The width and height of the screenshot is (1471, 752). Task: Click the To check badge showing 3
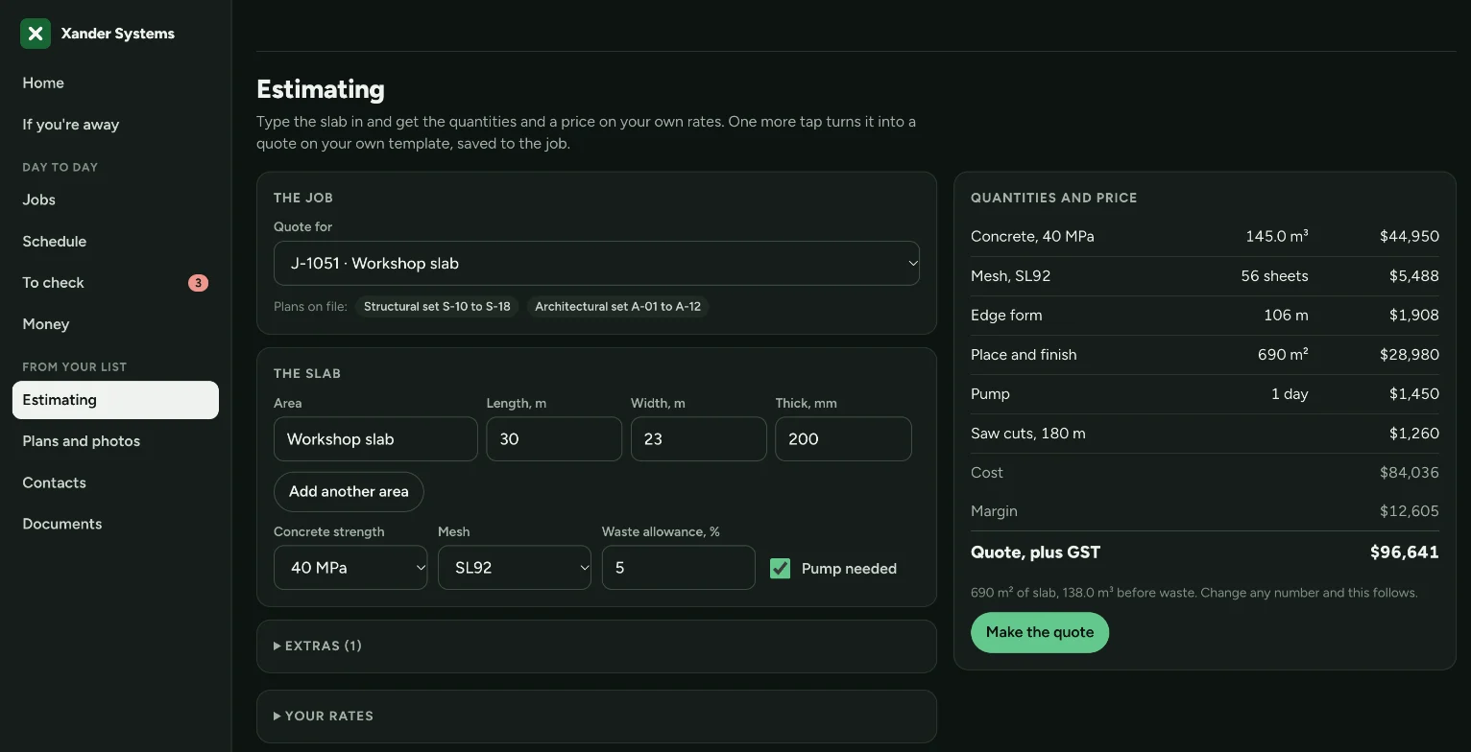(x=198, y=283)
